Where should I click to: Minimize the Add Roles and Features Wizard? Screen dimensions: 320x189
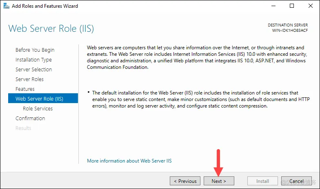[x=273, y=6]
